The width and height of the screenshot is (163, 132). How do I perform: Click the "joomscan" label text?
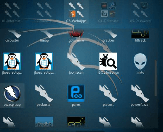click(76, 72)
